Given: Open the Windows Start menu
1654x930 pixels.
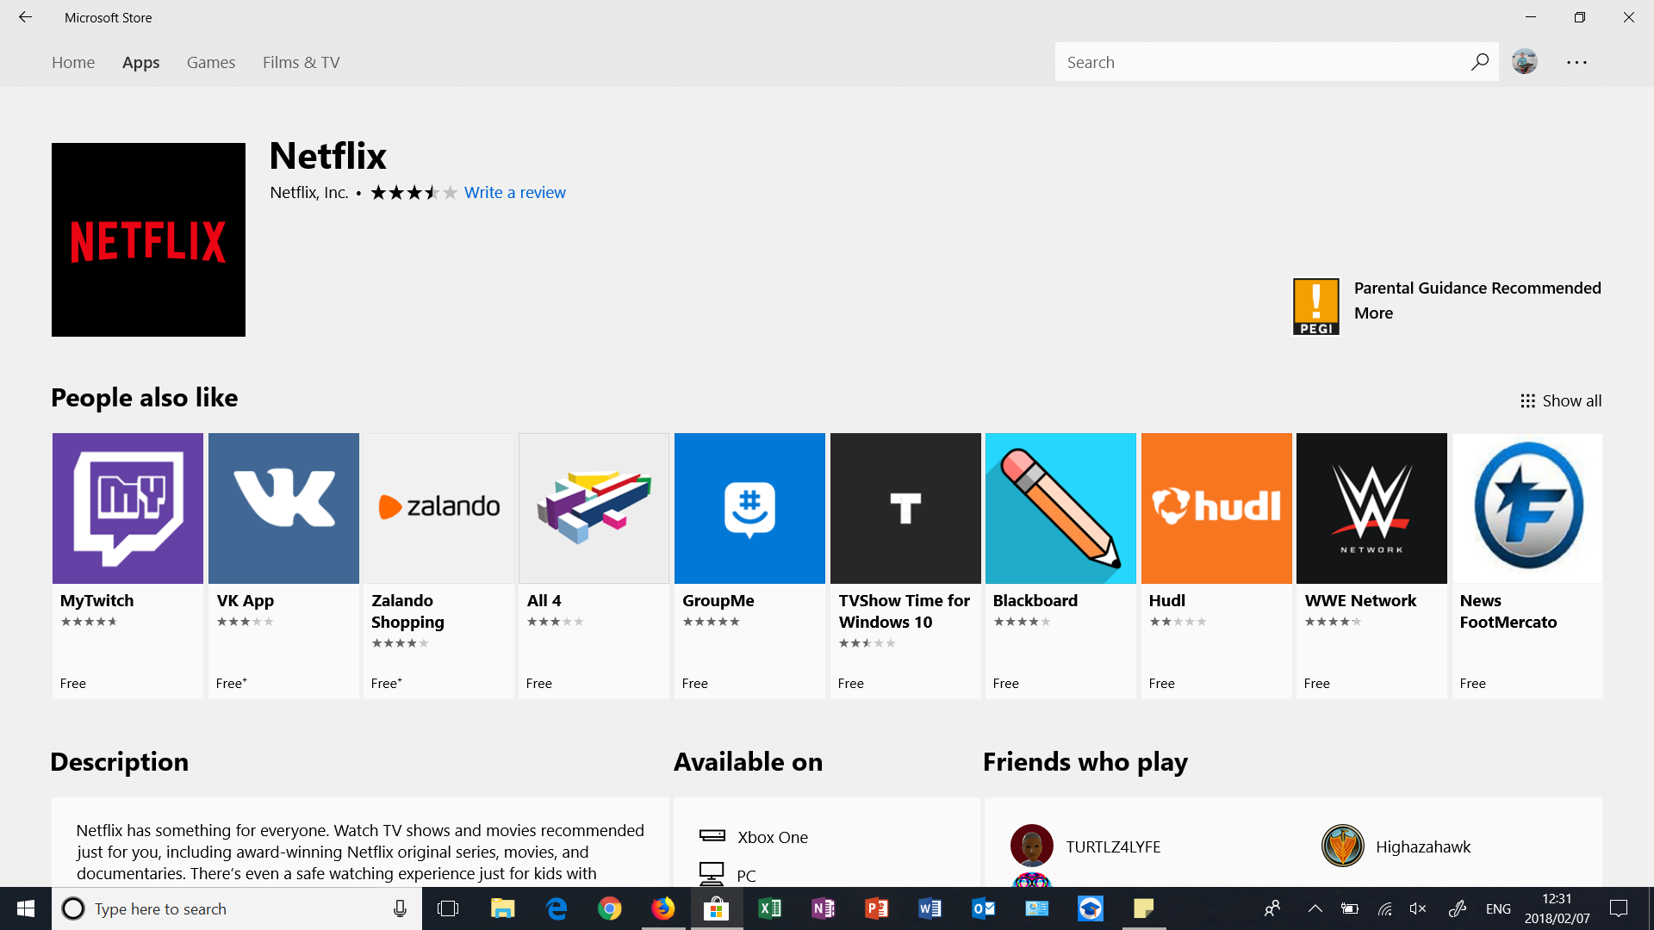Looking at the screenshot, I should pos(26,908).
